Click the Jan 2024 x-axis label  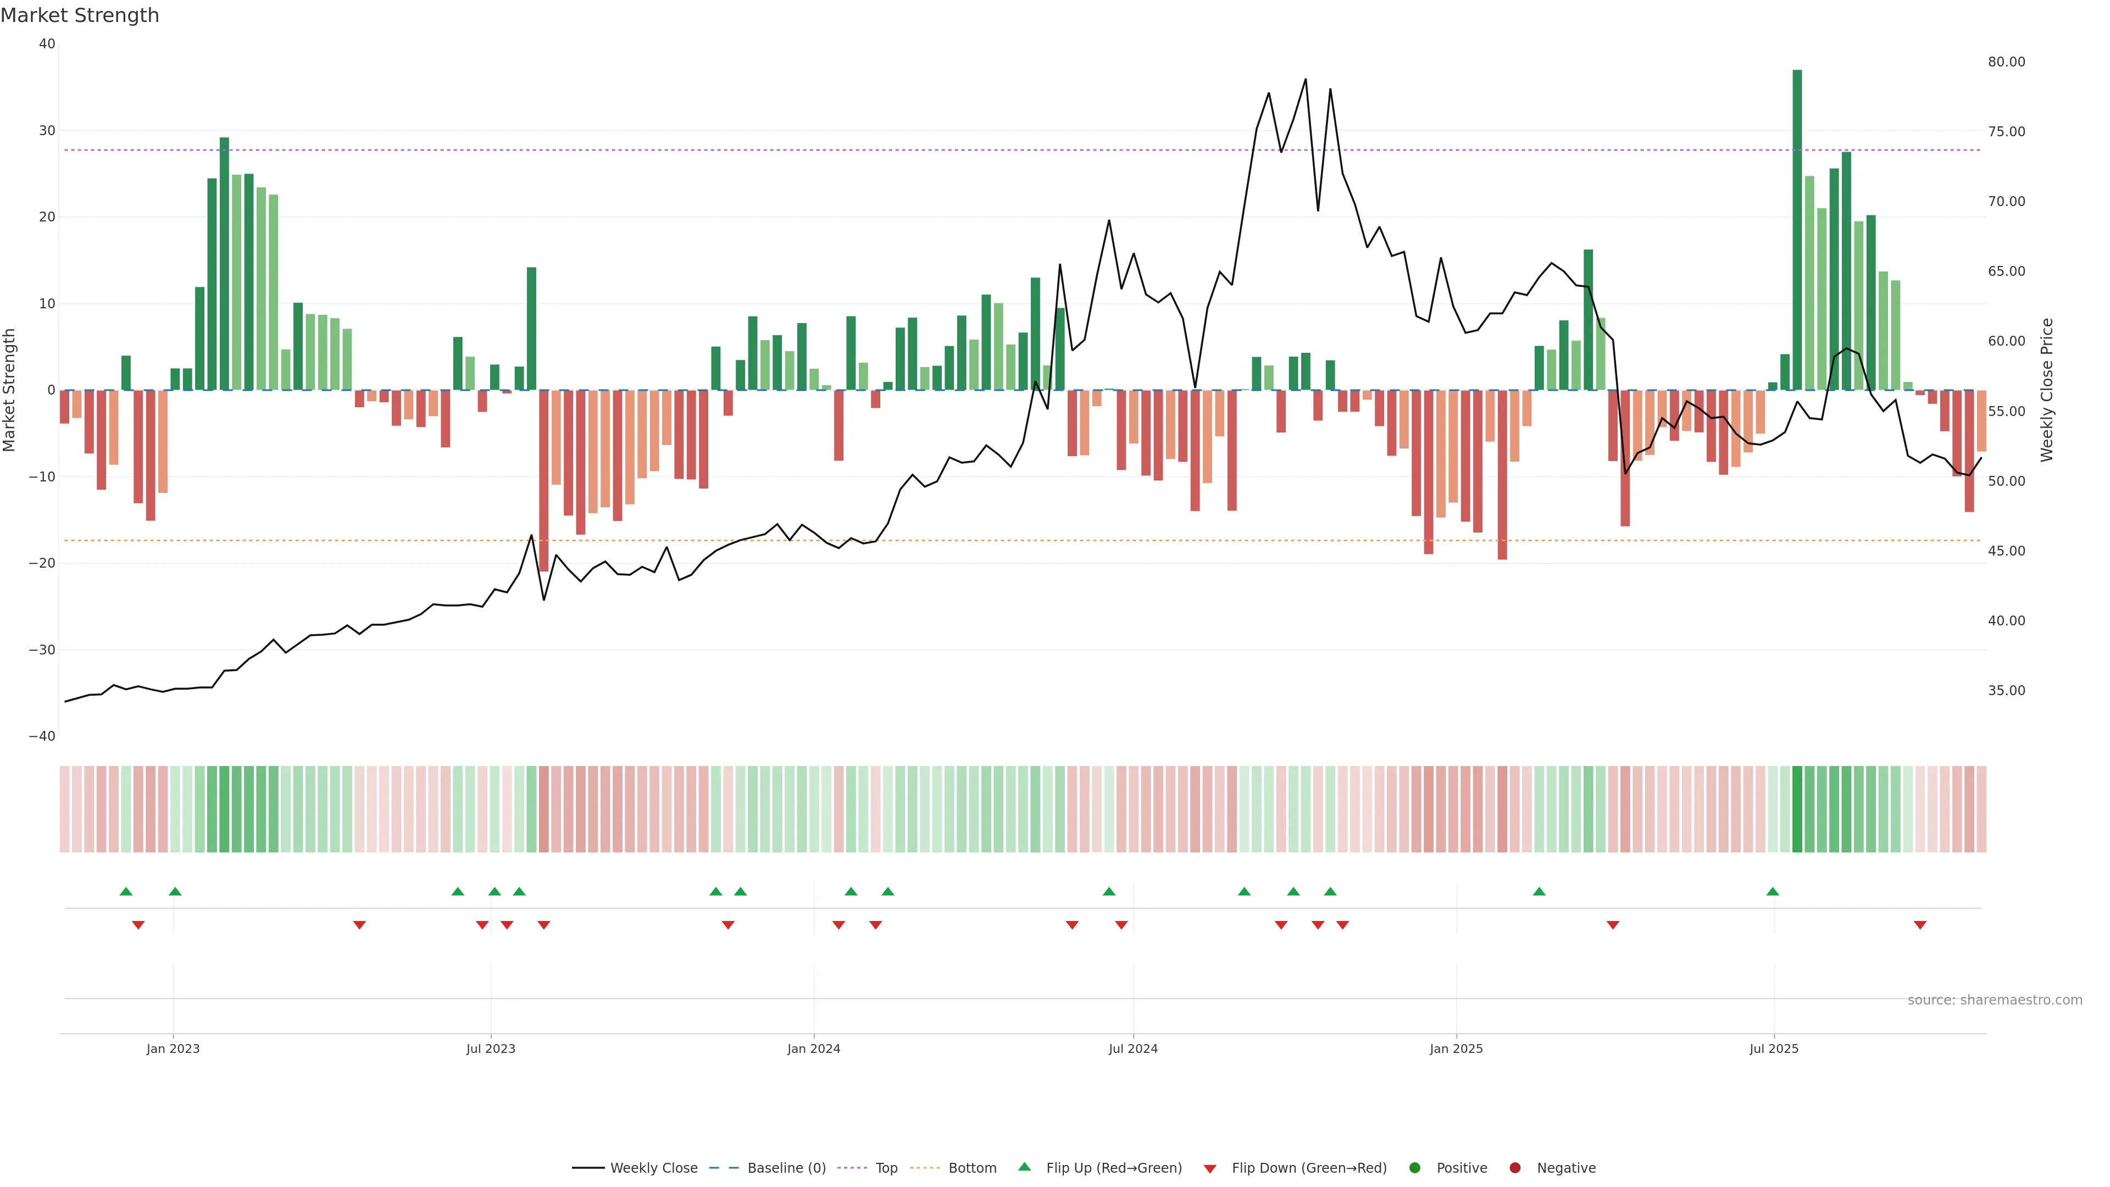tap(813, 1049)
